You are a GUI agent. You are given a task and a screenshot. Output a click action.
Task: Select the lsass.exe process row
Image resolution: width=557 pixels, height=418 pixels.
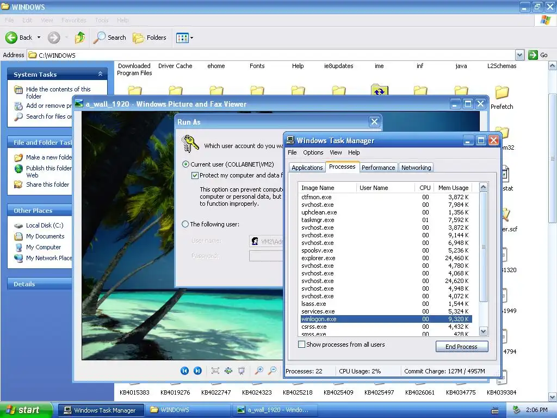(x=386, y=304)
